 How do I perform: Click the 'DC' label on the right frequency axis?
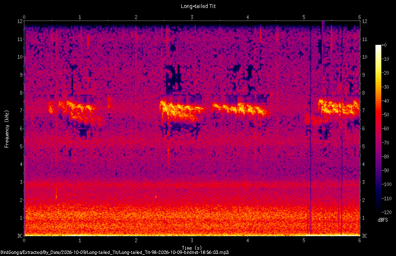365,235
